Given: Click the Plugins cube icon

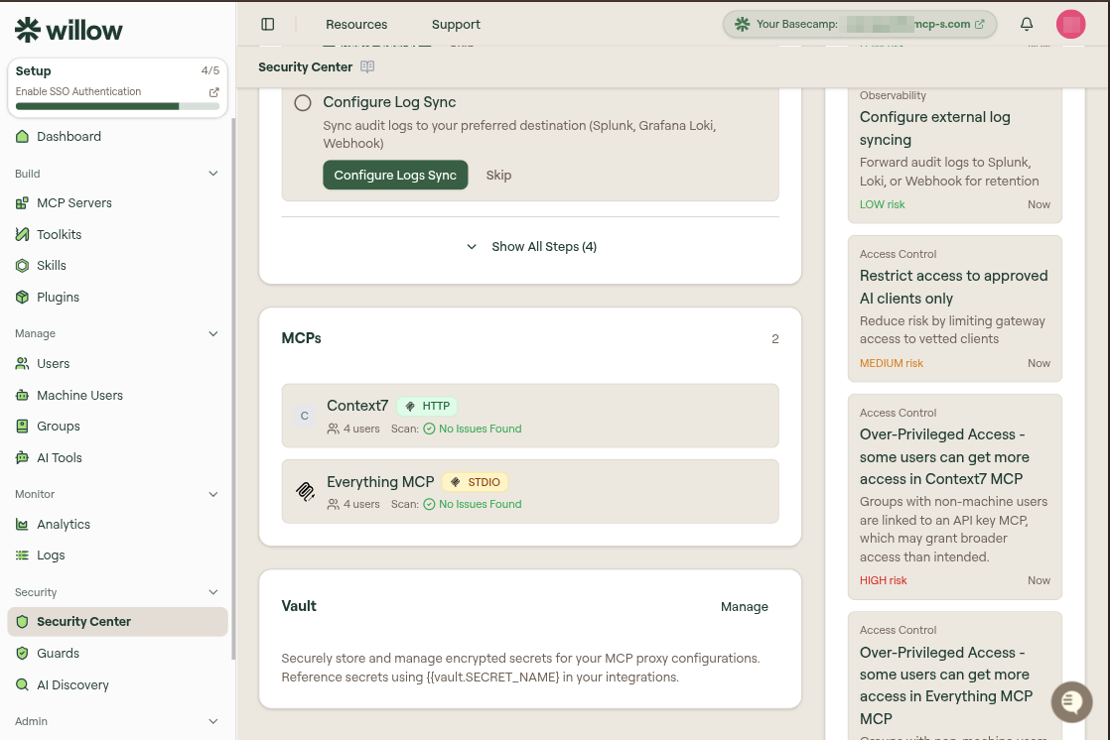Looking at the screenshot, I should coord(22,298).
